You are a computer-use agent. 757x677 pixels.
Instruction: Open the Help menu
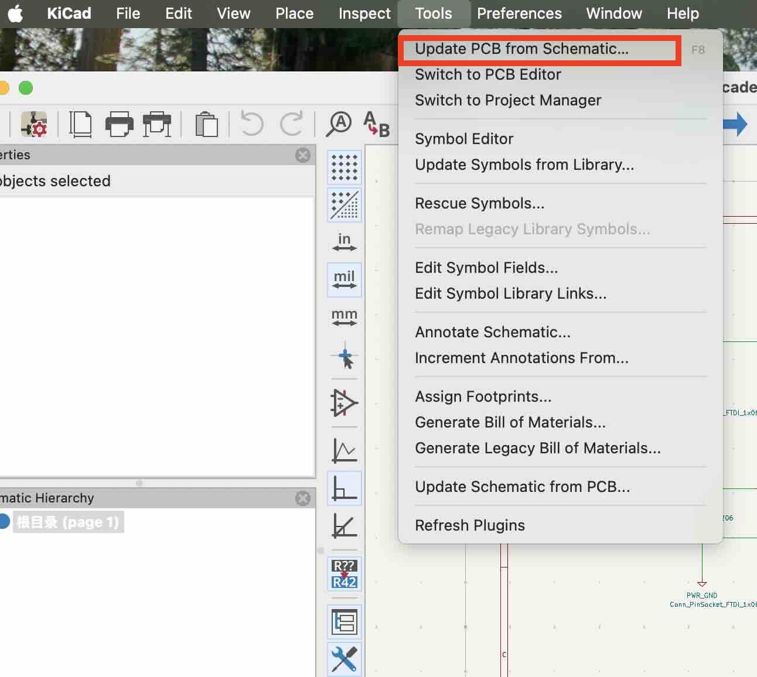coord(683,13)
